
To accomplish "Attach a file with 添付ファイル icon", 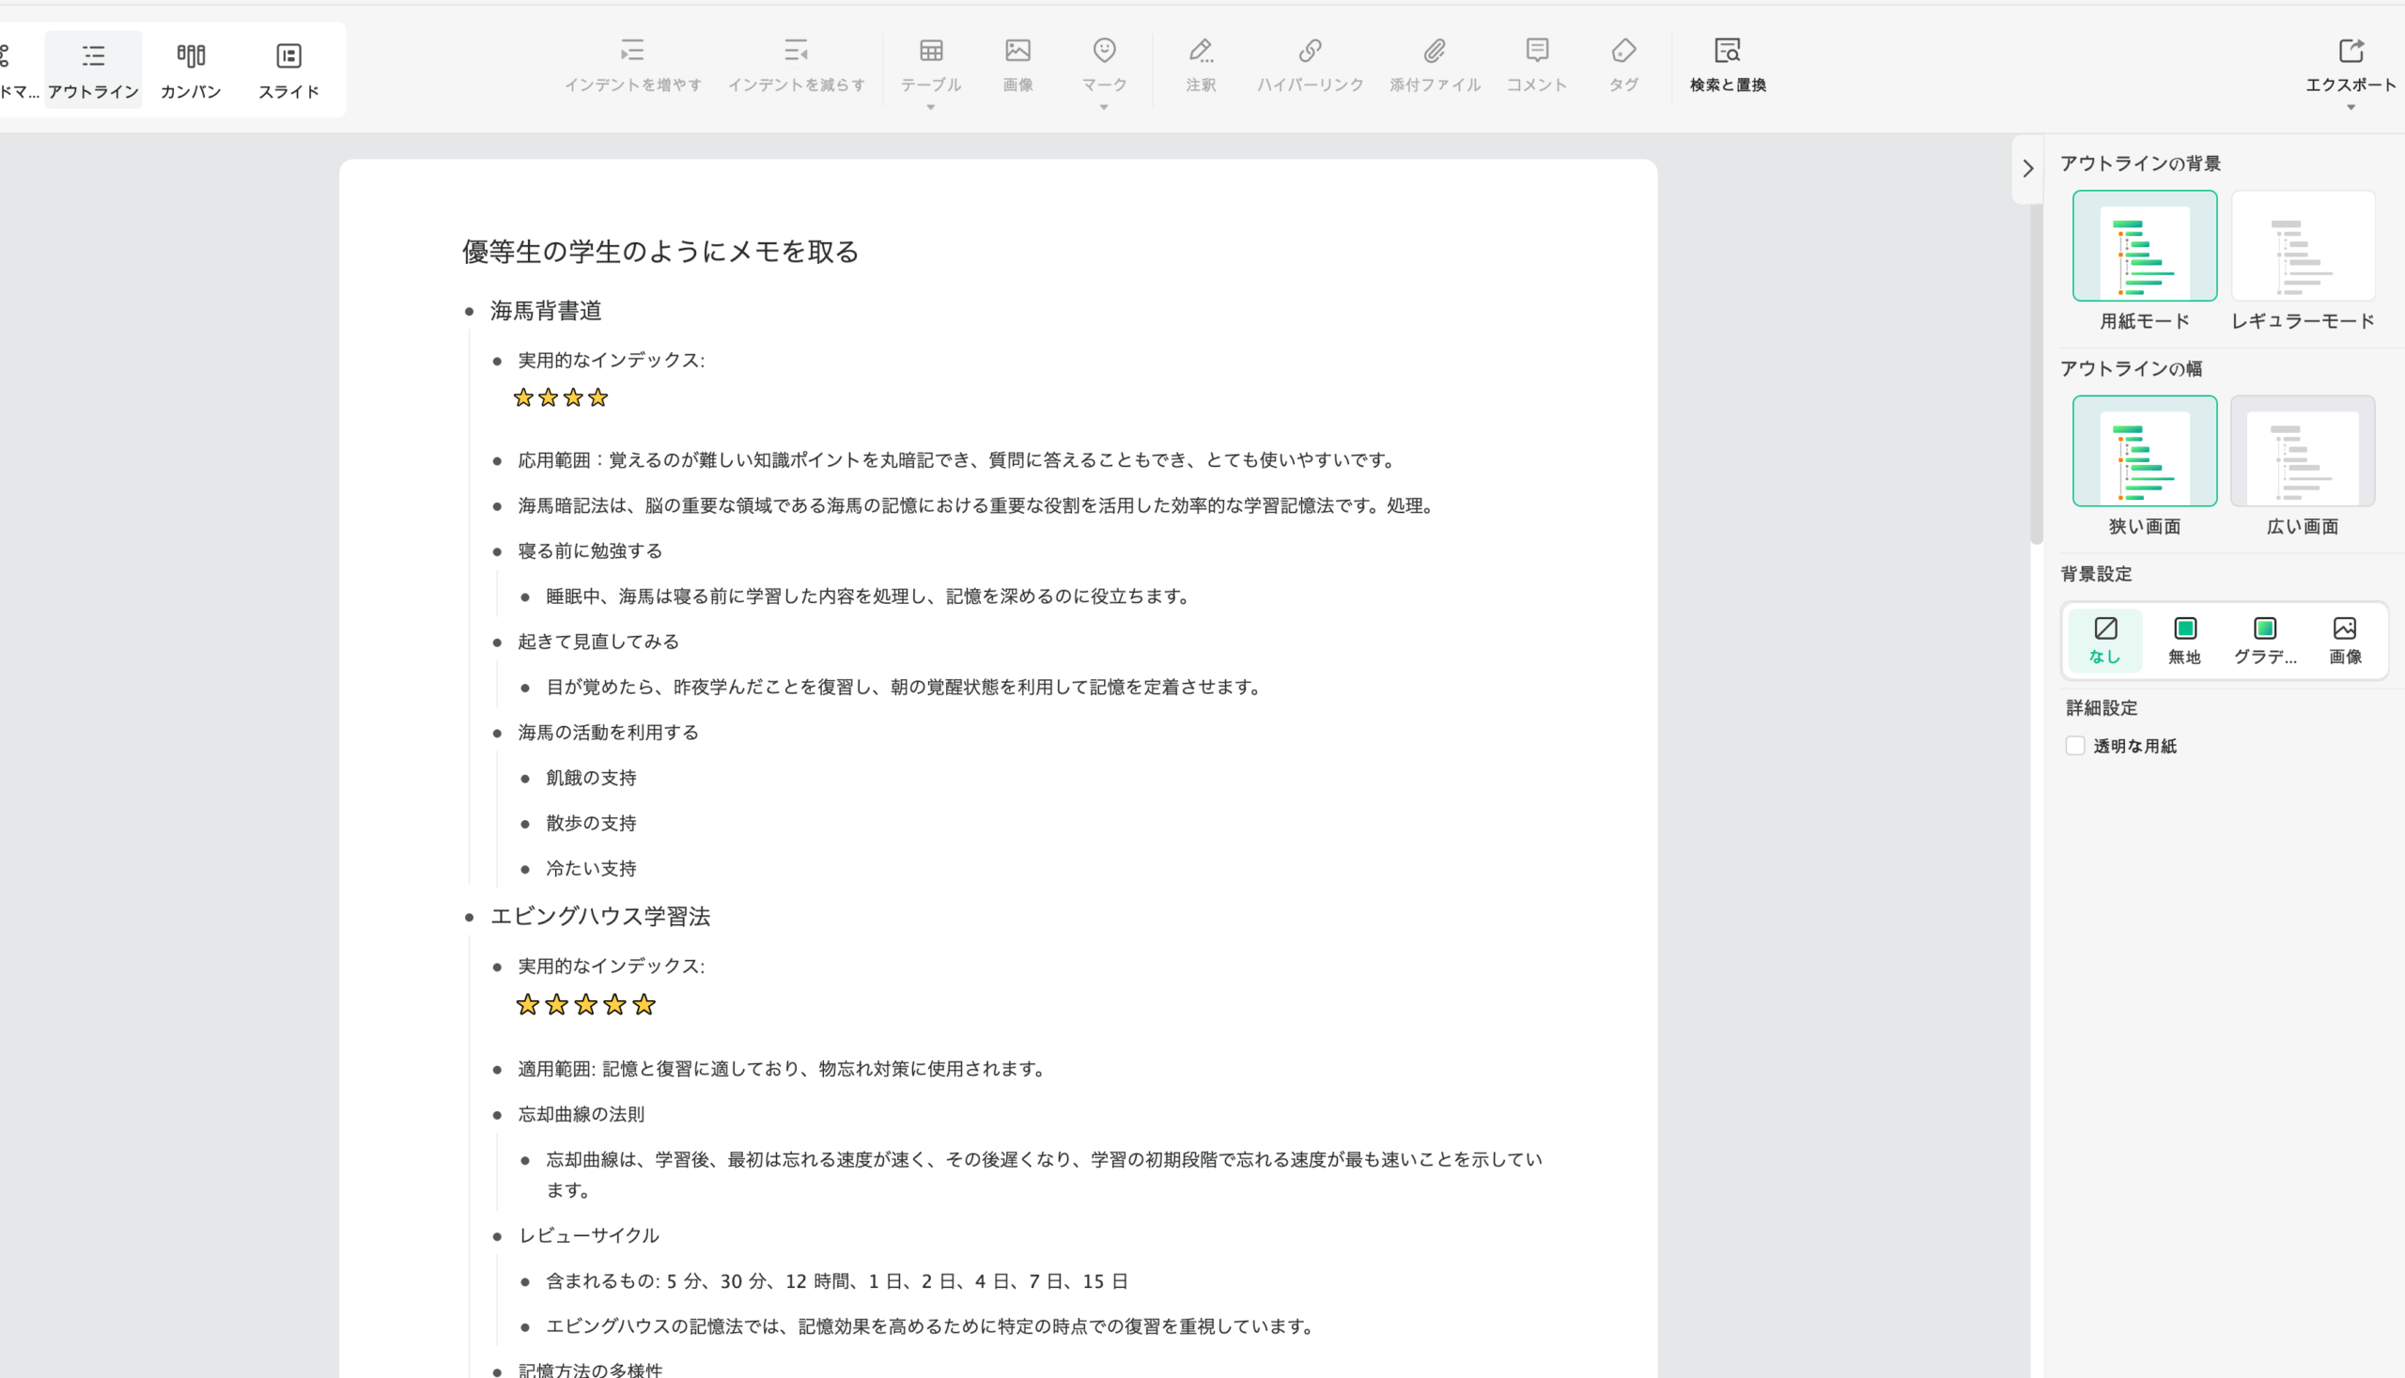I will [x=1434, y=51].
